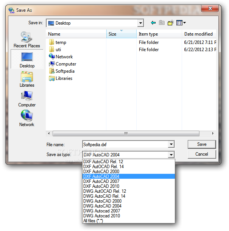
Task: Open the View Menu icon
Action: pos(179,23)
